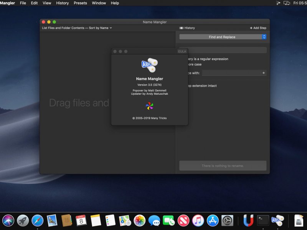Click the 'There is nothing to rename' button
Screen dimensions: 307x230
click(x=223, y=166)
